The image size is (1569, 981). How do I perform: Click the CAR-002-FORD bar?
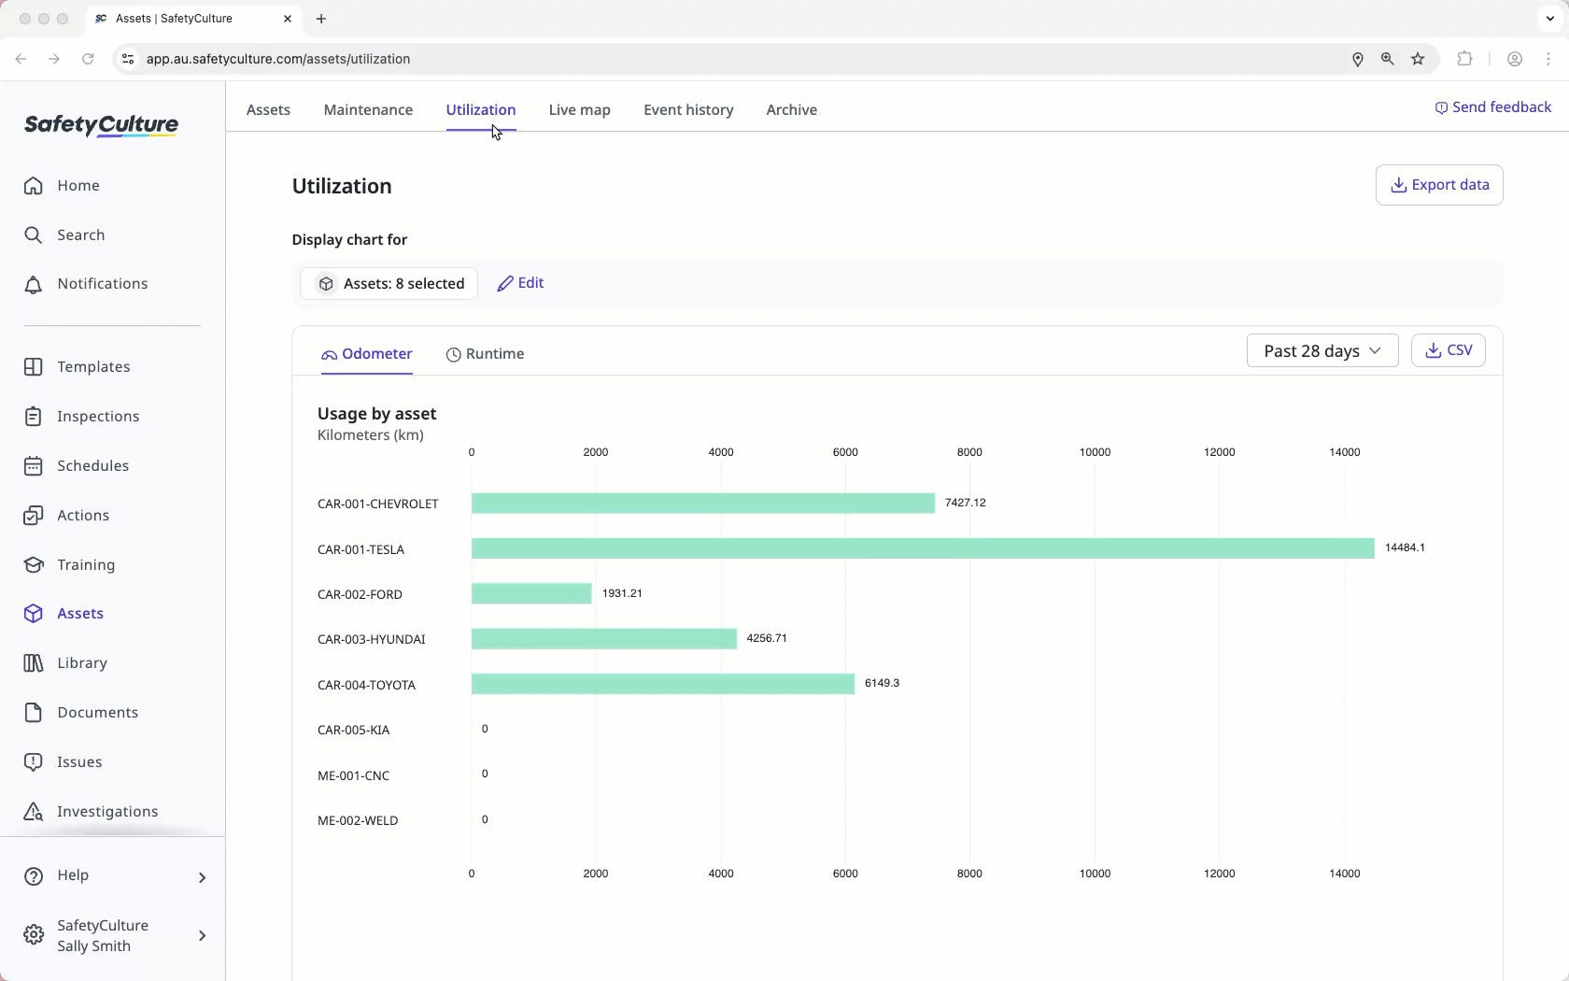click(531, 593)
